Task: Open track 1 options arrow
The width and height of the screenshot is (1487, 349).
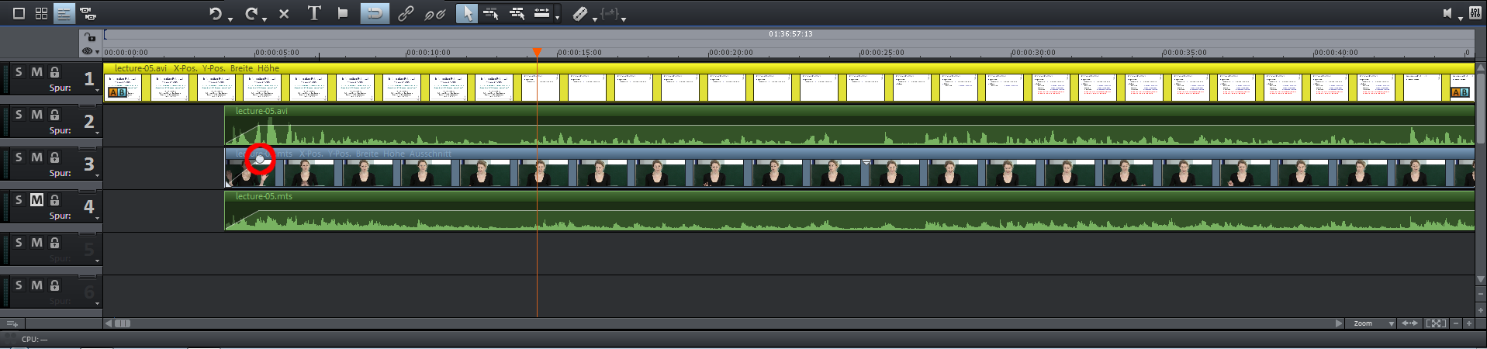Action: click(97, 90)
